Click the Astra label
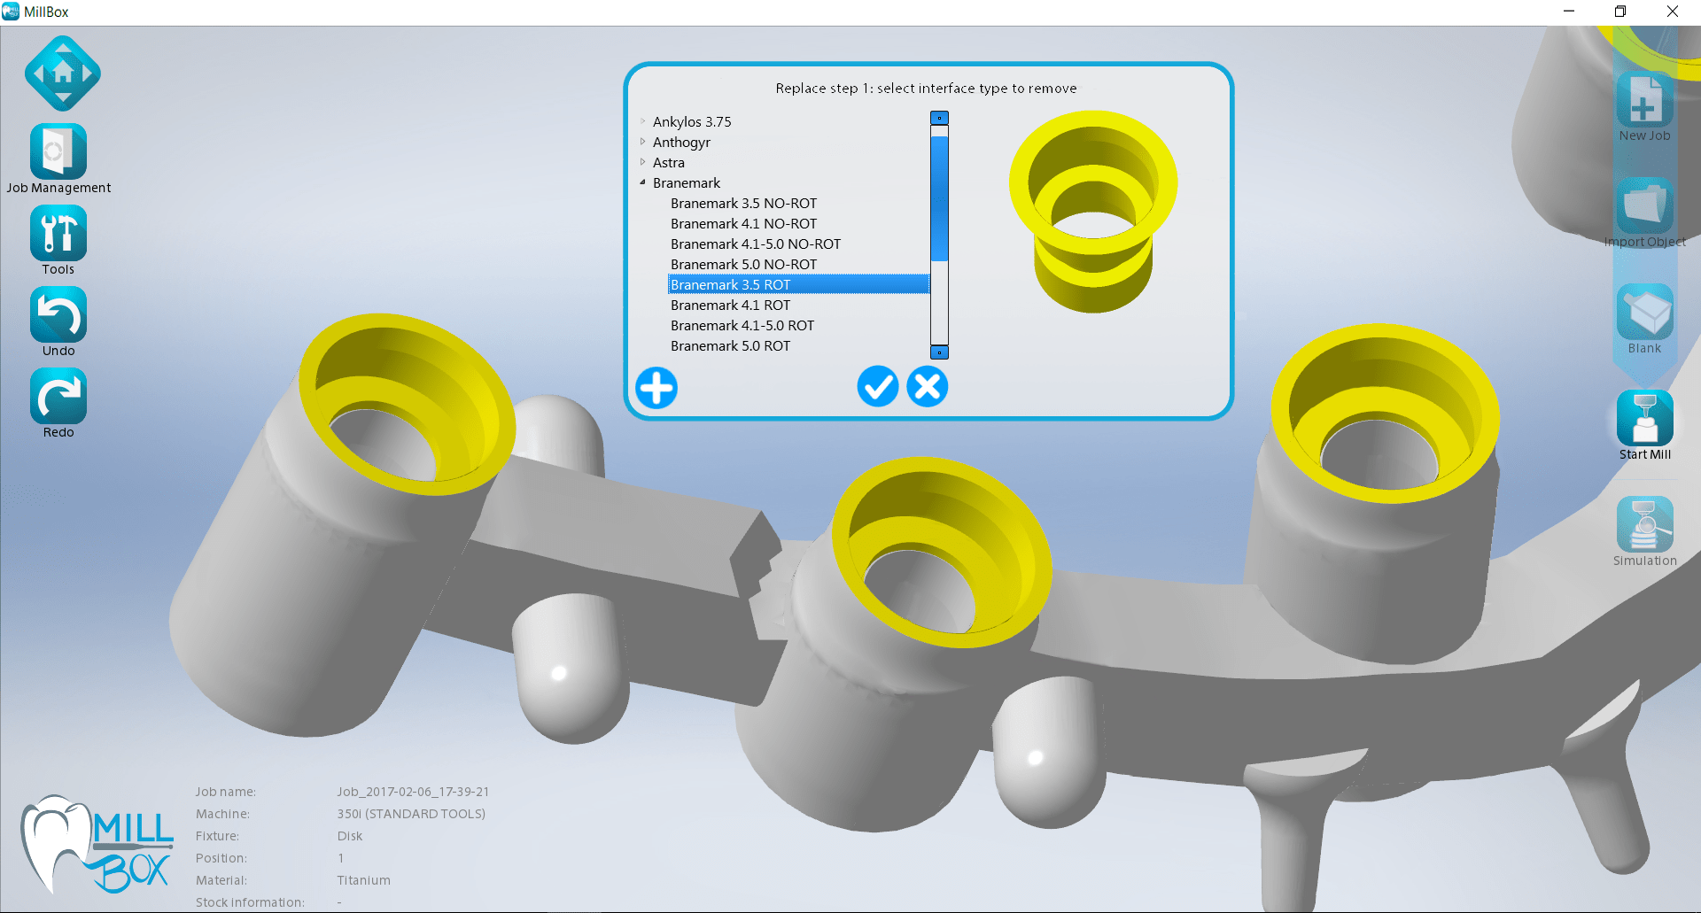The height and width of the screenshot is (913, 1701). point(669,163)
